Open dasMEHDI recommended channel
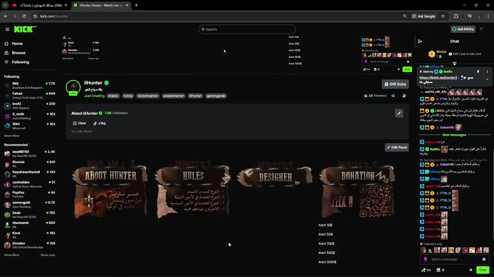Viewport: 494px width, 277px height. [x=30, y=154]
